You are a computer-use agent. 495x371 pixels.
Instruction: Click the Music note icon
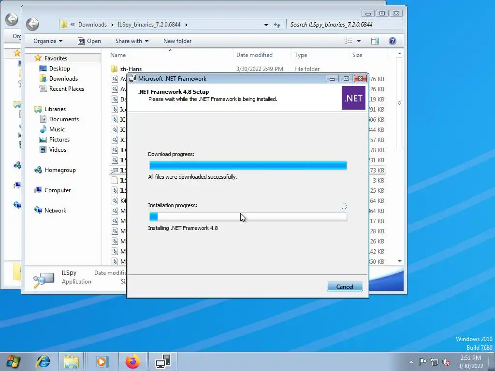point(43,129)
